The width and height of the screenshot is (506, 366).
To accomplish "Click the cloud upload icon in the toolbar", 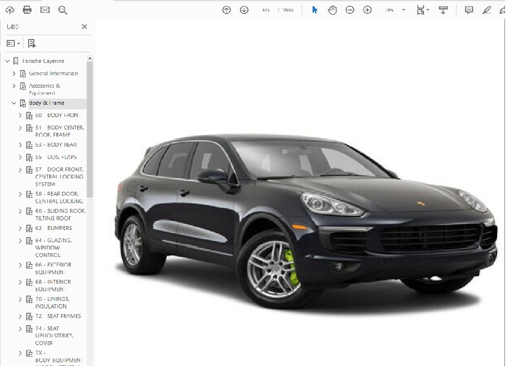I will (10, 10).
